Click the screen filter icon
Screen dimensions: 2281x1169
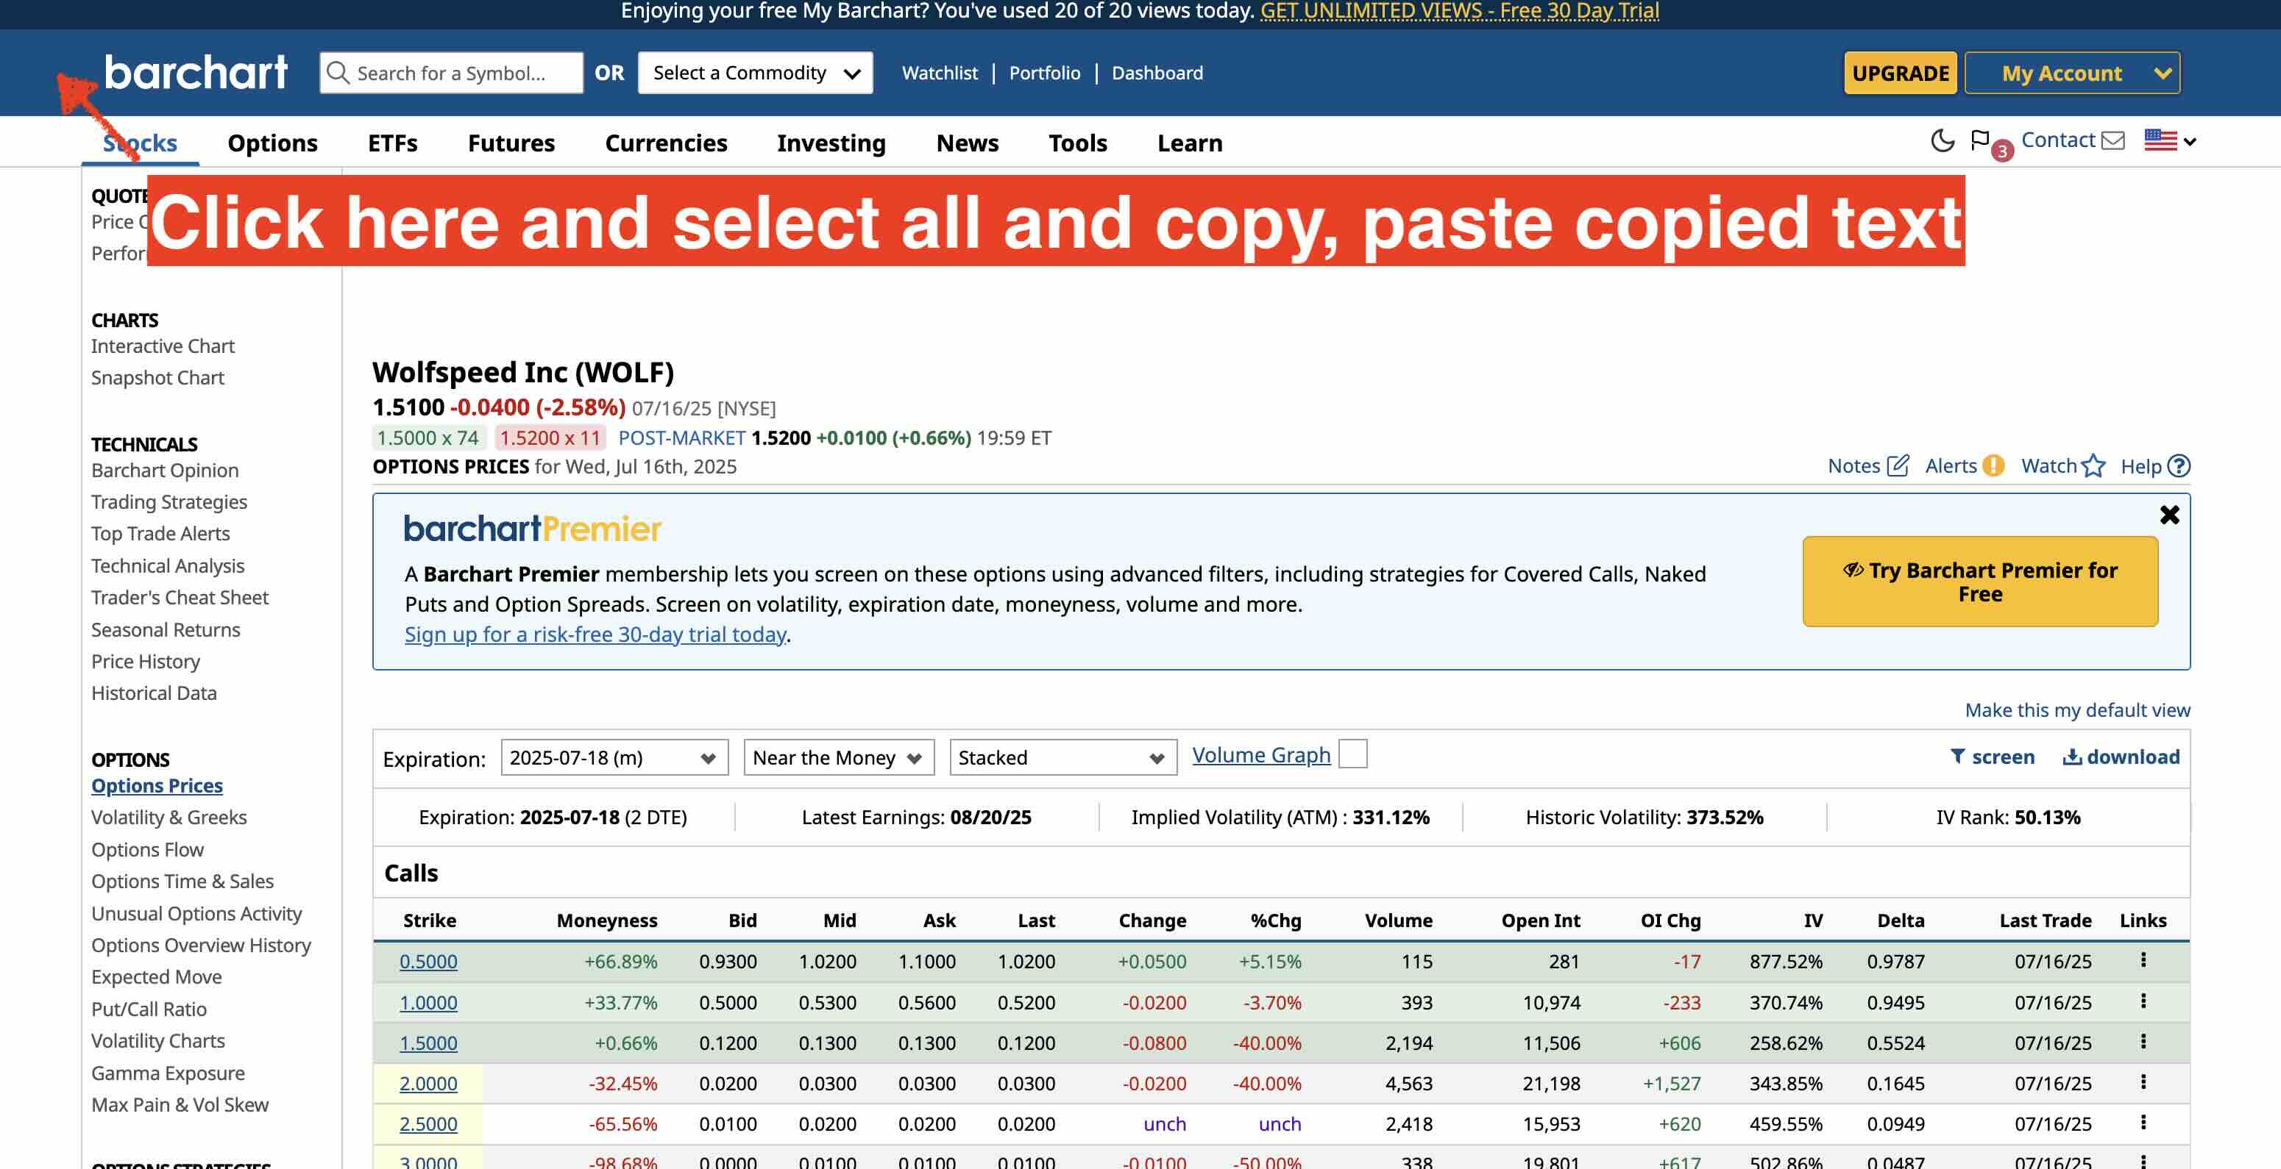(1958, 757)
